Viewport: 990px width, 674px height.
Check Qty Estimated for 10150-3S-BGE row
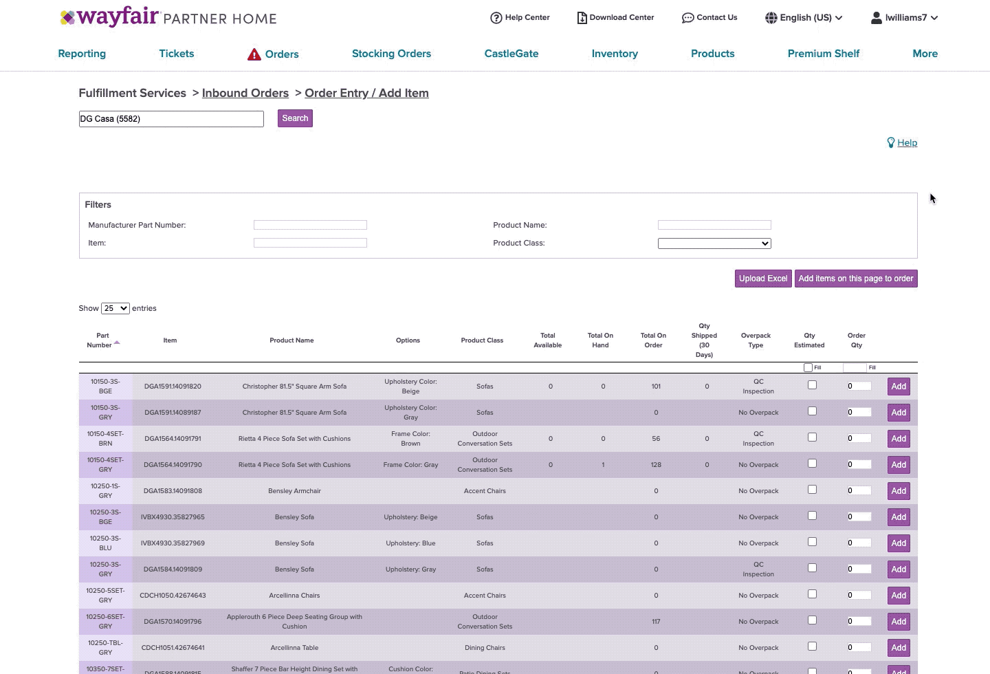812,385
